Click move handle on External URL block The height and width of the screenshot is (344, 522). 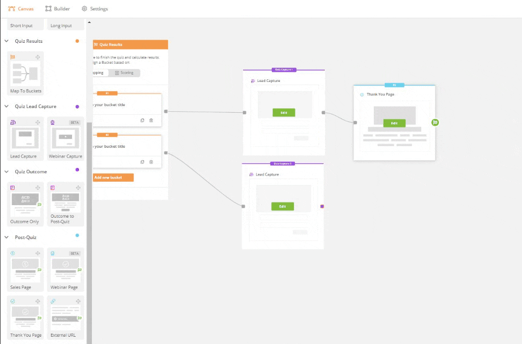pos(78,301)
